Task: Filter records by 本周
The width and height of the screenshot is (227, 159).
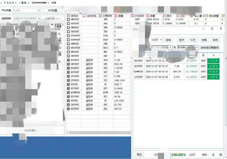Action: point(204,40)
